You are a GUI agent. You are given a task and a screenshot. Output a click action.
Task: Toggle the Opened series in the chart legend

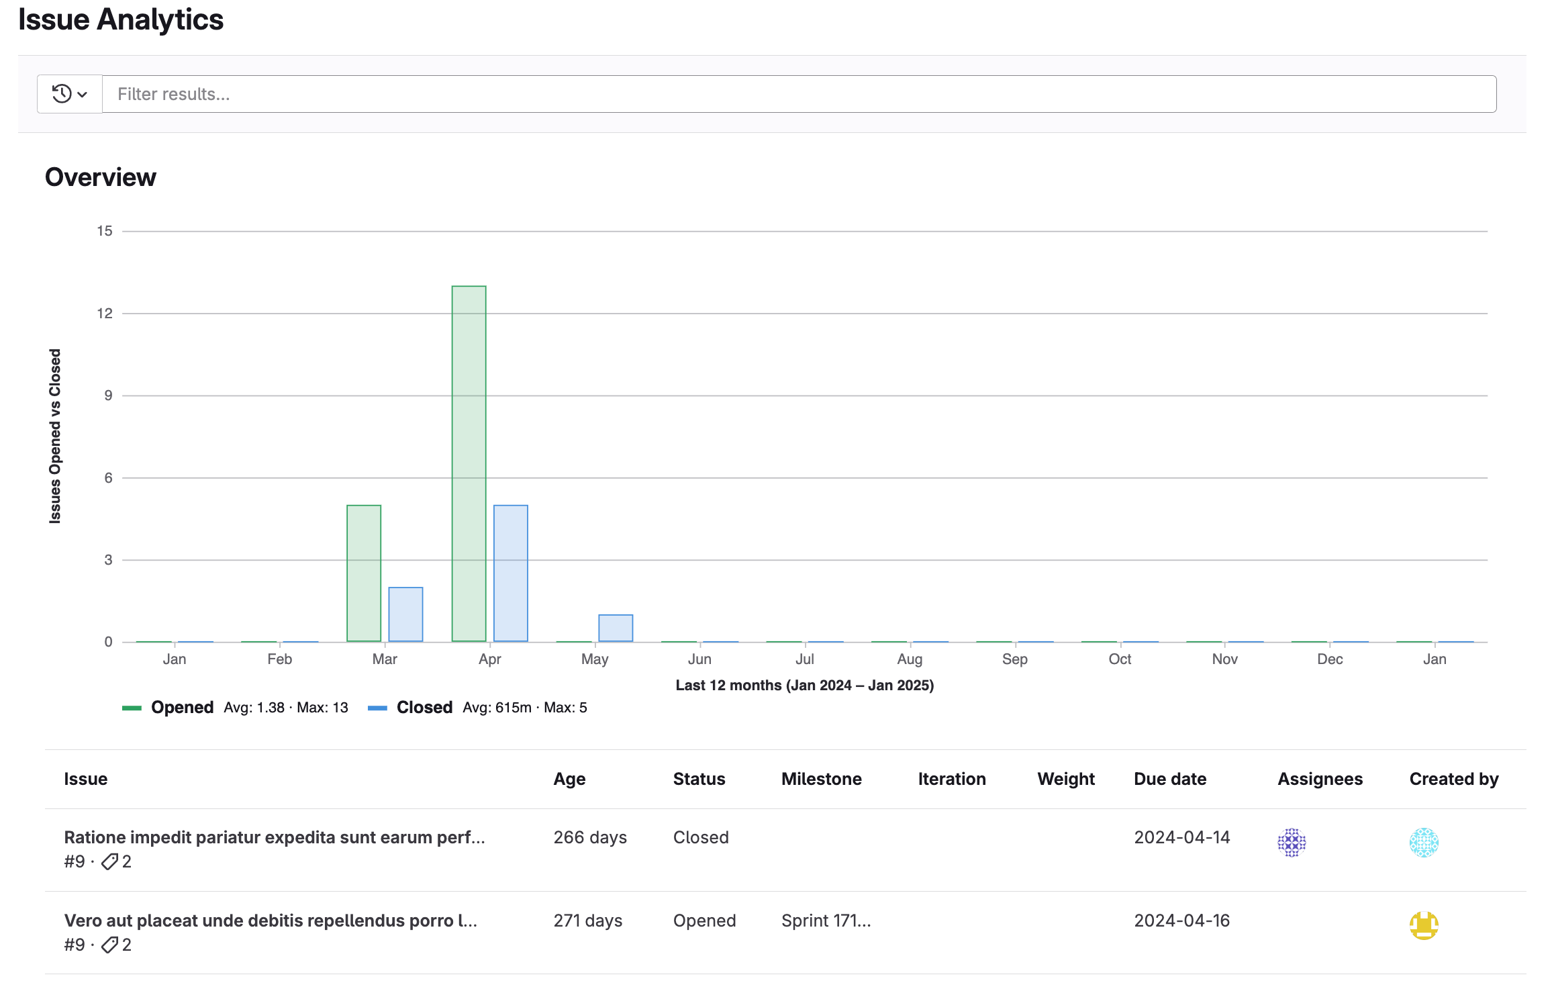pyautogui.click(x=182, y=707)
